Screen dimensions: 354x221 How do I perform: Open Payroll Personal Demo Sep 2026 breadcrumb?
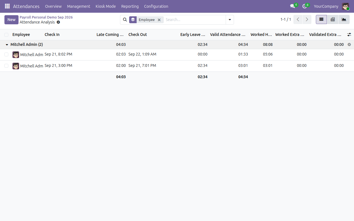pyautogui.click(x=46, y=17)
